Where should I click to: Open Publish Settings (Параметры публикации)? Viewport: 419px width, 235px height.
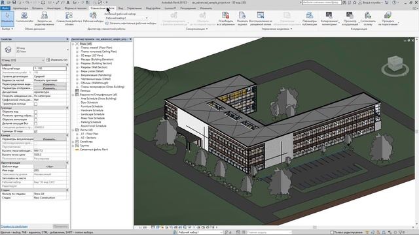310,19
